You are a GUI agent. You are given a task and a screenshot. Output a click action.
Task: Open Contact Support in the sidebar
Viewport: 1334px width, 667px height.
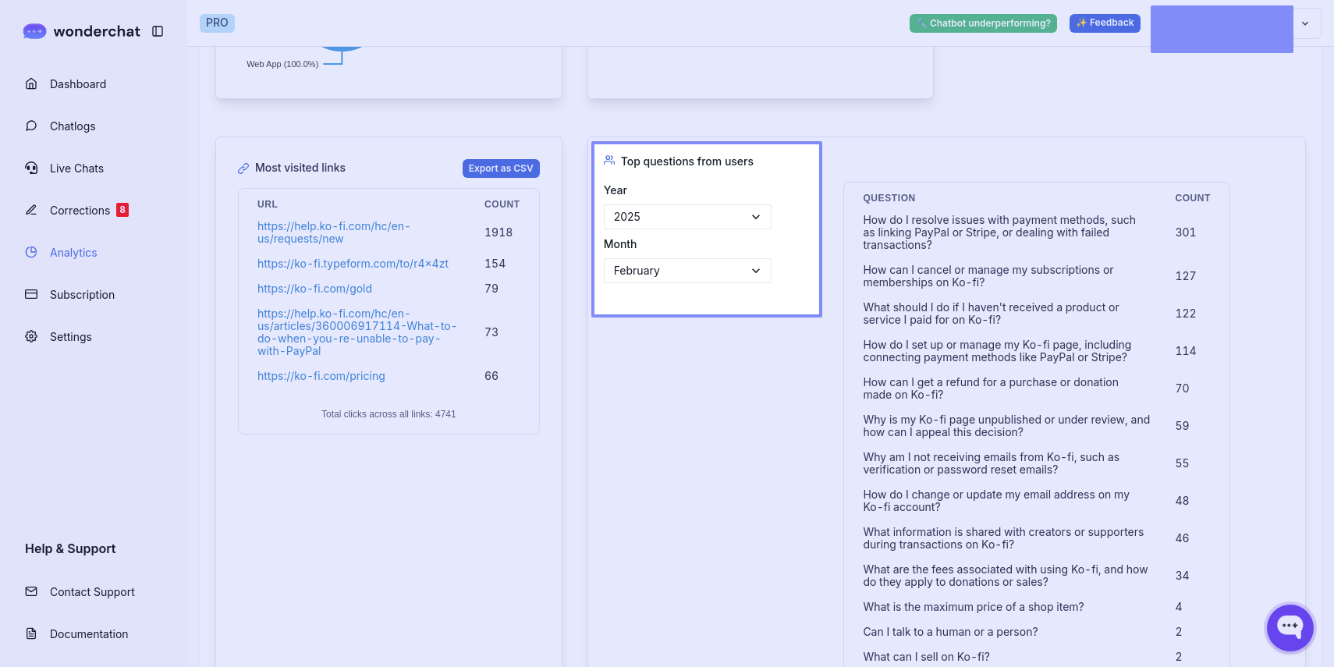point(92,592)
